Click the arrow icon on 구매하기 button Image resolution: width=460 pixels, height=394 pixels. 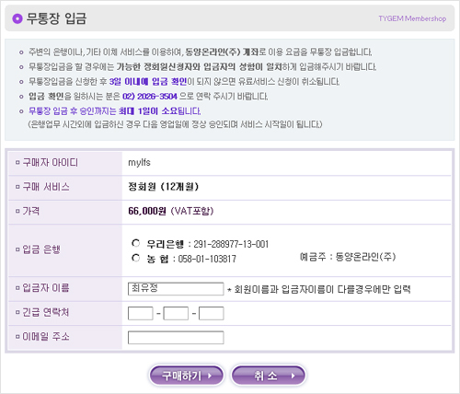point(210,376)
